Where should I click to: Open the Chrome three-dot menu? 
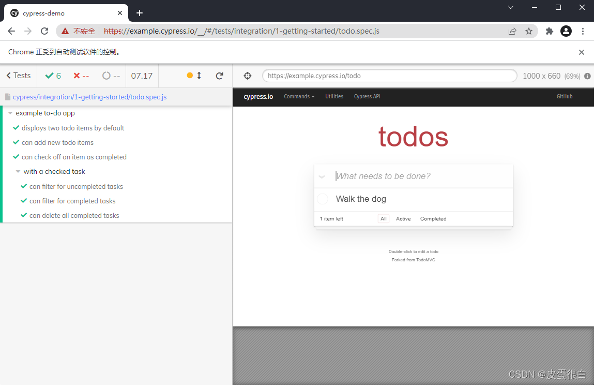[x=583, y=31]
